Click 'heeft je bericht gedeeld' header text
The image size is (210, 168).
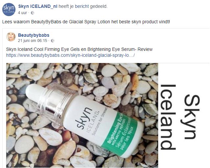83,6
